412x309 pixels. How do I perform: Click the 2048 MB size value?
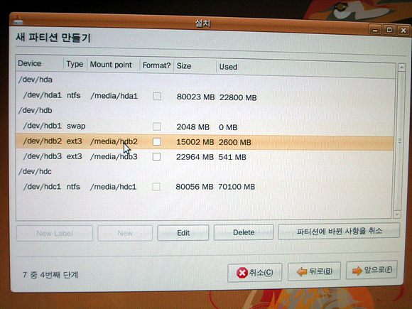point(193,127)
